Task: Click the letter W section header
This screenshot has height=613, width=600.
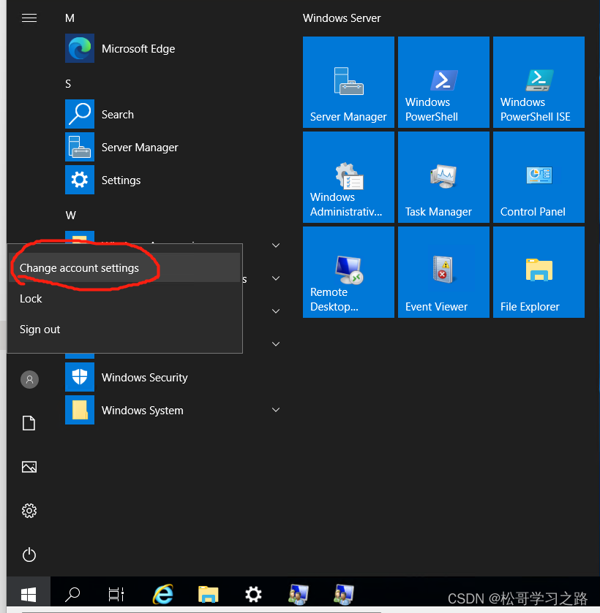Action: coord(70,215)
